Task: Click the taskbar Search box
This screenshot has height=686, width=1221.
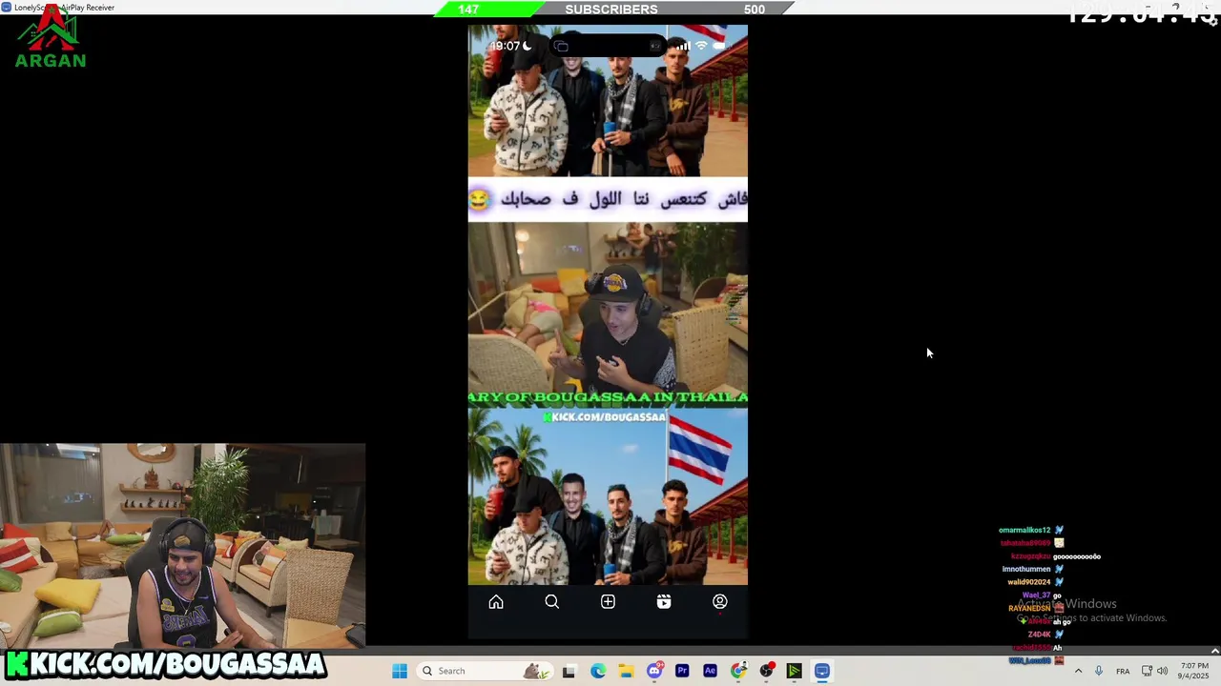Action: [484, 671]
